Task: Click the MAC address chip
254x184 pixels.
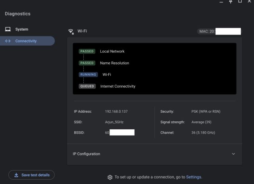Action: click(219, 31)
